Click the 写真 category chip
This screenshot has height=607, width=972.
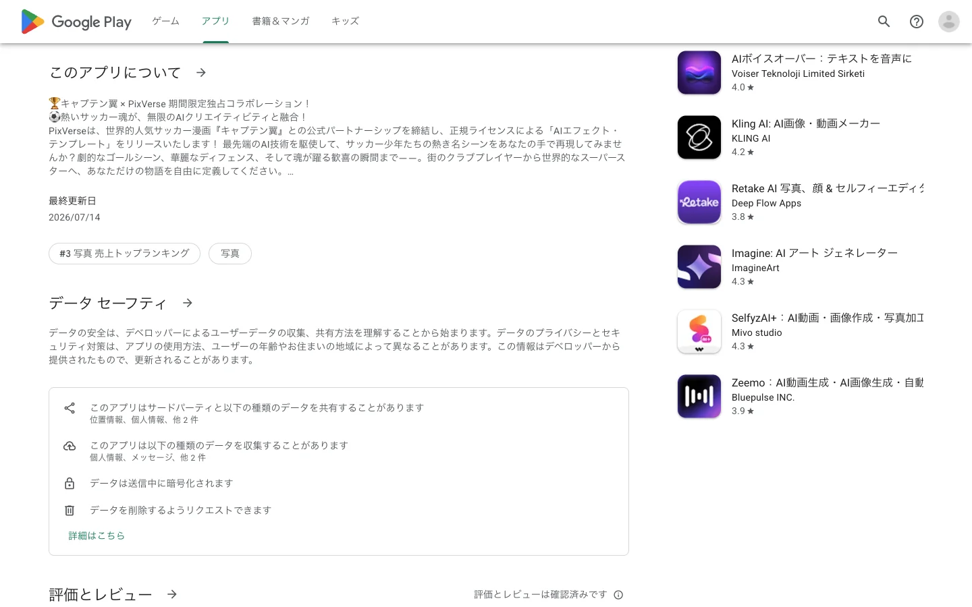click(x=230, y=254)
